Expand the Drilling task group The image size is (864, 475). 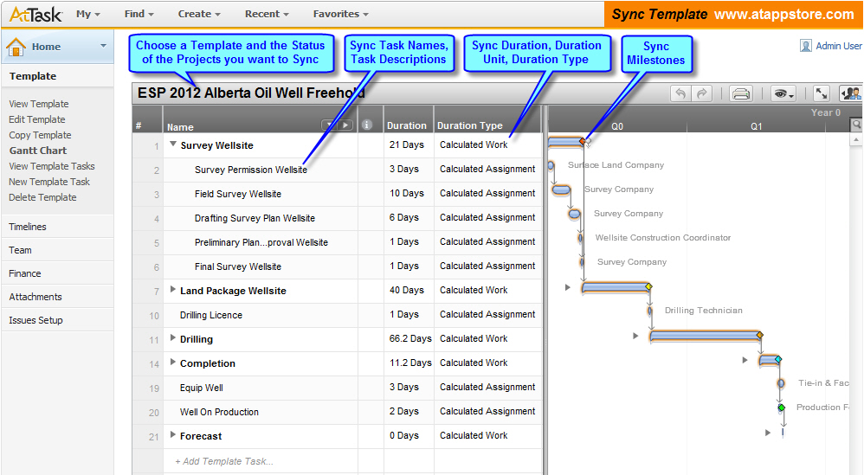(173, 339)
